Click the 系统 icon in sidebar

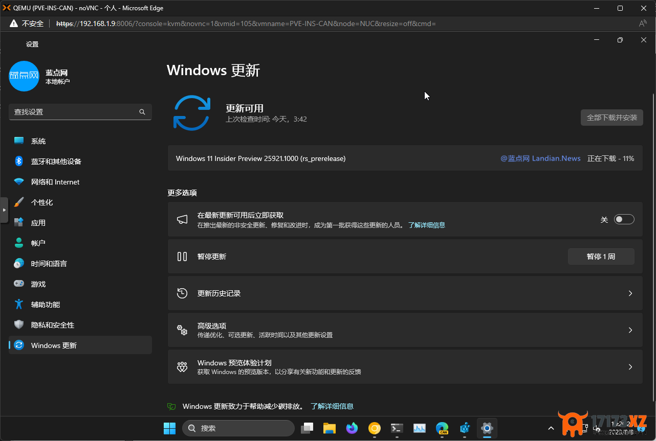tap(19, 141)
